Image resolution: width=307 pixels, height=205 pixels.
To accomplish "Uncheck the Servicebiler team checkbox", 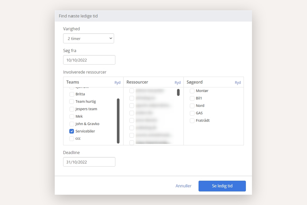I will pos(72,131).
